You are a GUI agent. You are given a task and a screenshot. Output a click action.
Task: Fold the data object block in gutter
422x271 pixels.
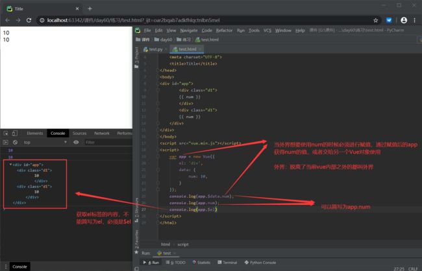(158, 170)
